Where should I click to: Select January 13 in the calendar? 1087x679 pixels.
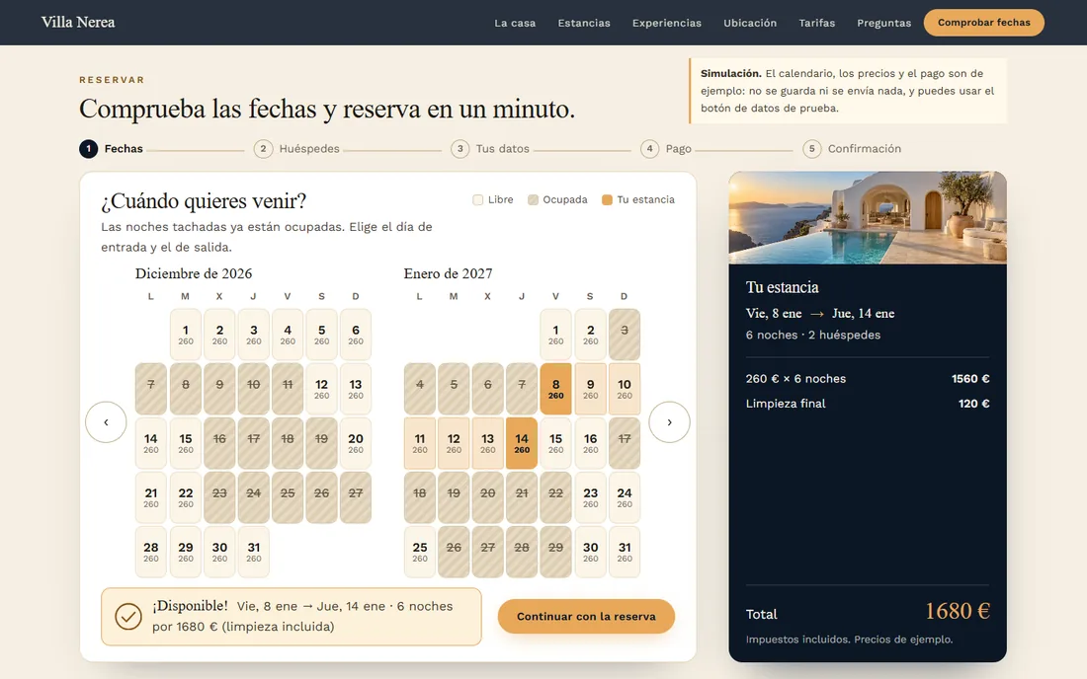(487, 443)
